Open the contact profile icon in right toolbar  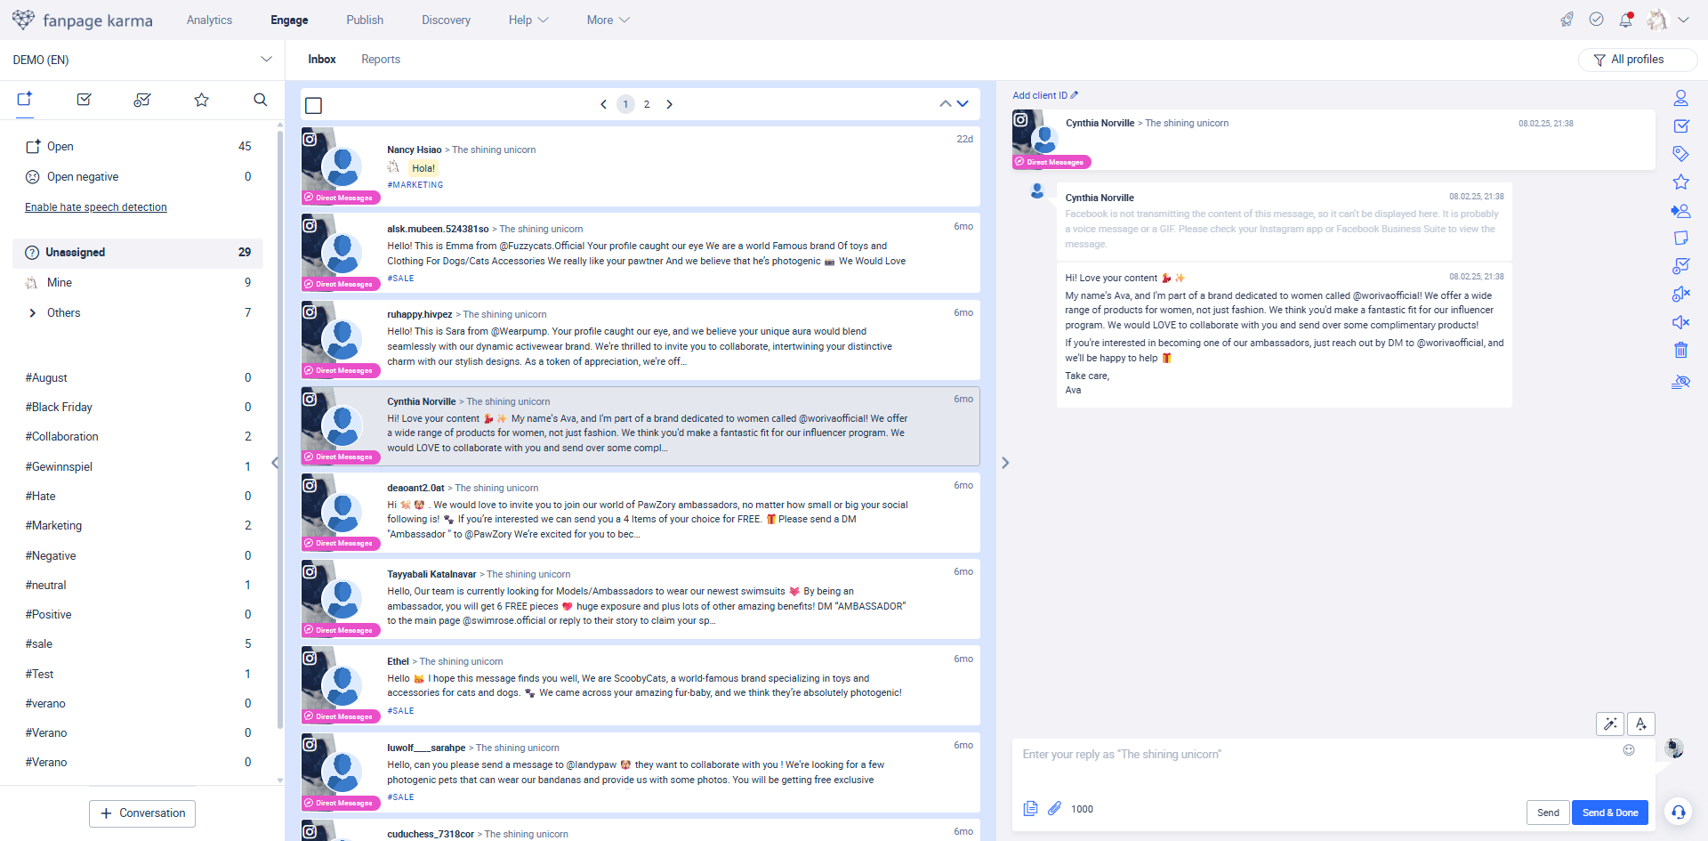1680,98
